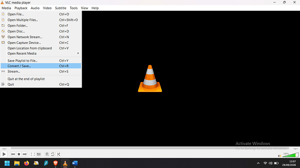This screenshot has width=300, height=168.
Task: Click the Open Folder icon
Action: 3,26
